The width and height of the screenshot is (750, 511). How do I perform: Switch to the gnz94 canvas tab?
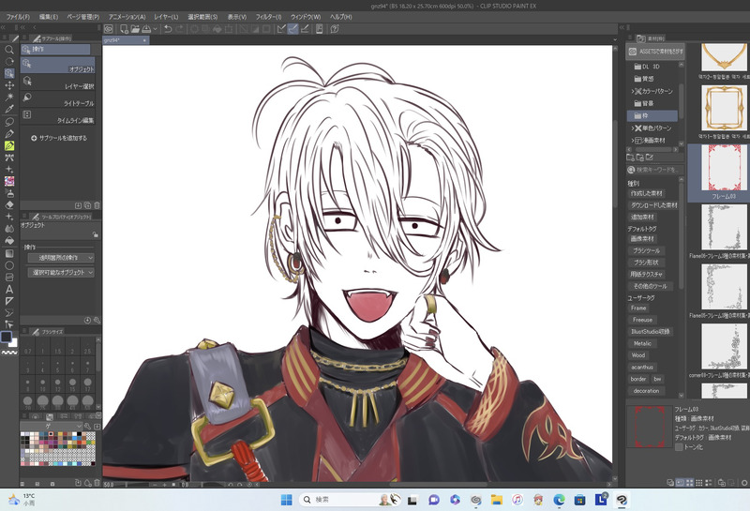click(x=126, y=40)
